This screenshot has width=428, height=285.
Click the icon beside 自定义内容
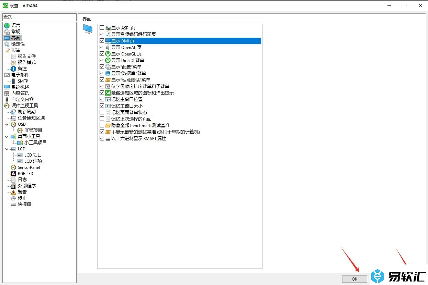click(7, 99)
